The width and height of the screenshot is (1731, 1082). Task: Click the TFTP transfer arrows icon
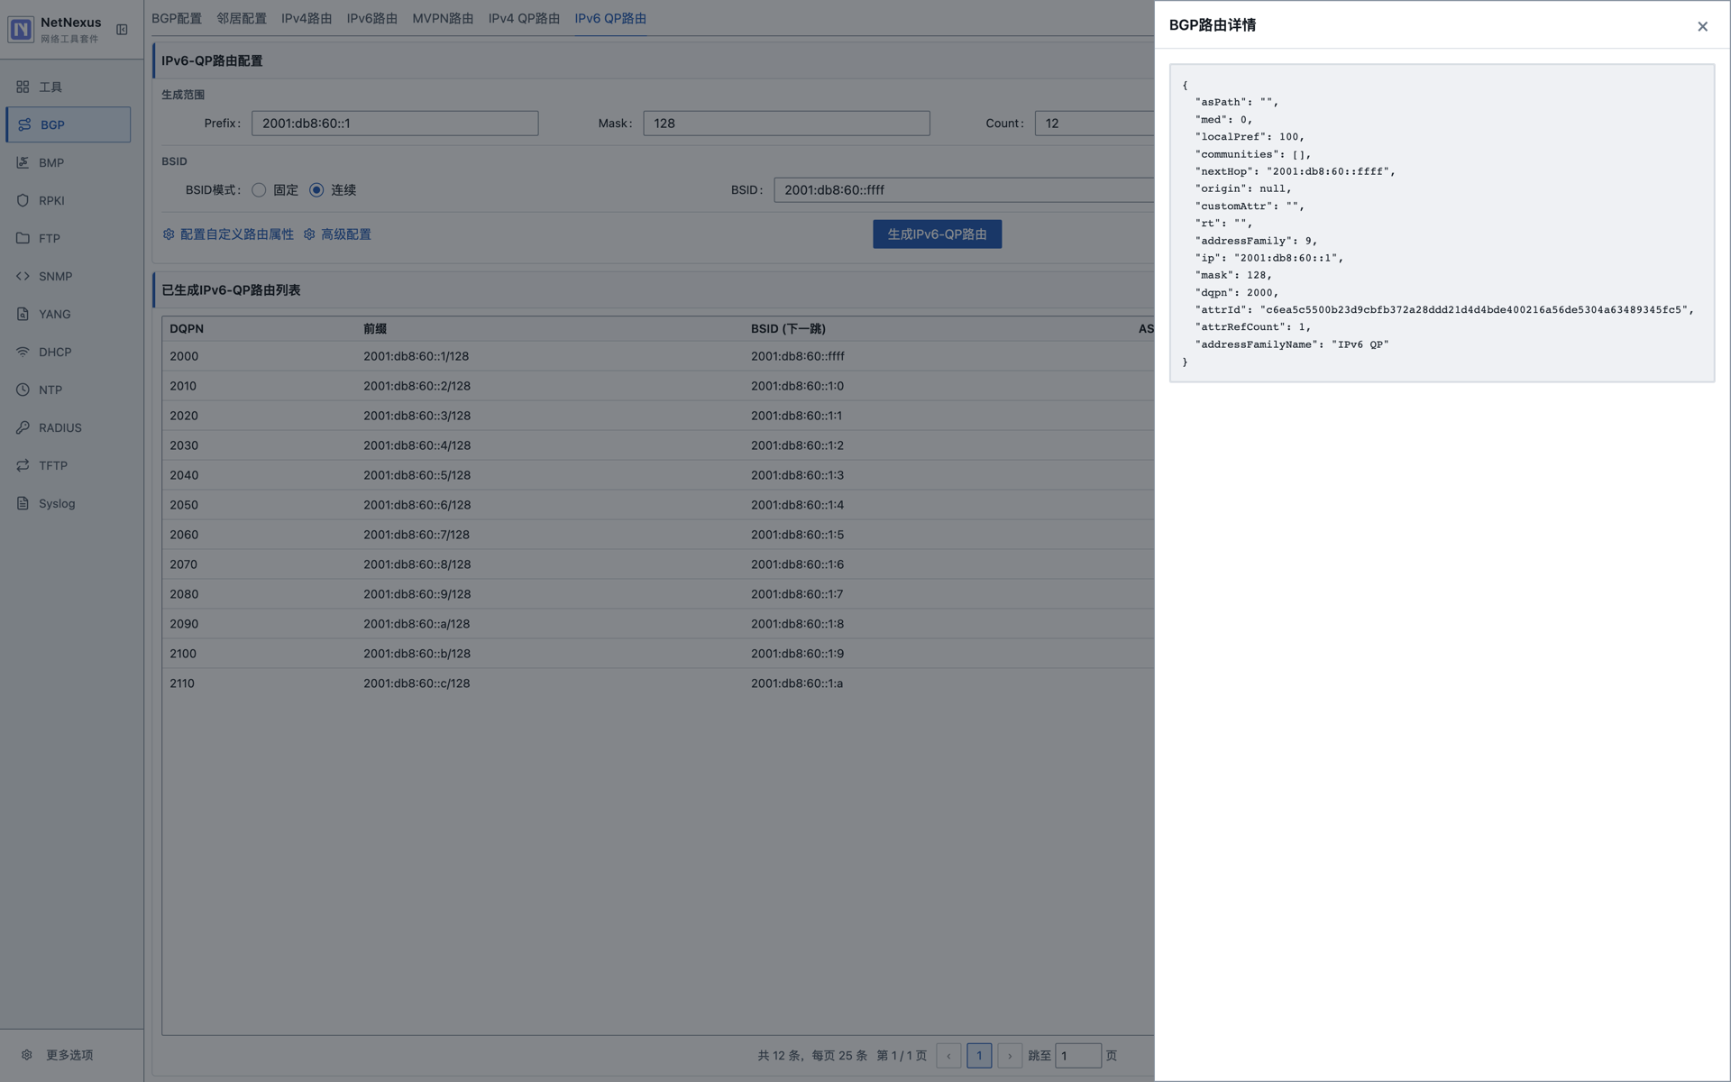point(23,465)
